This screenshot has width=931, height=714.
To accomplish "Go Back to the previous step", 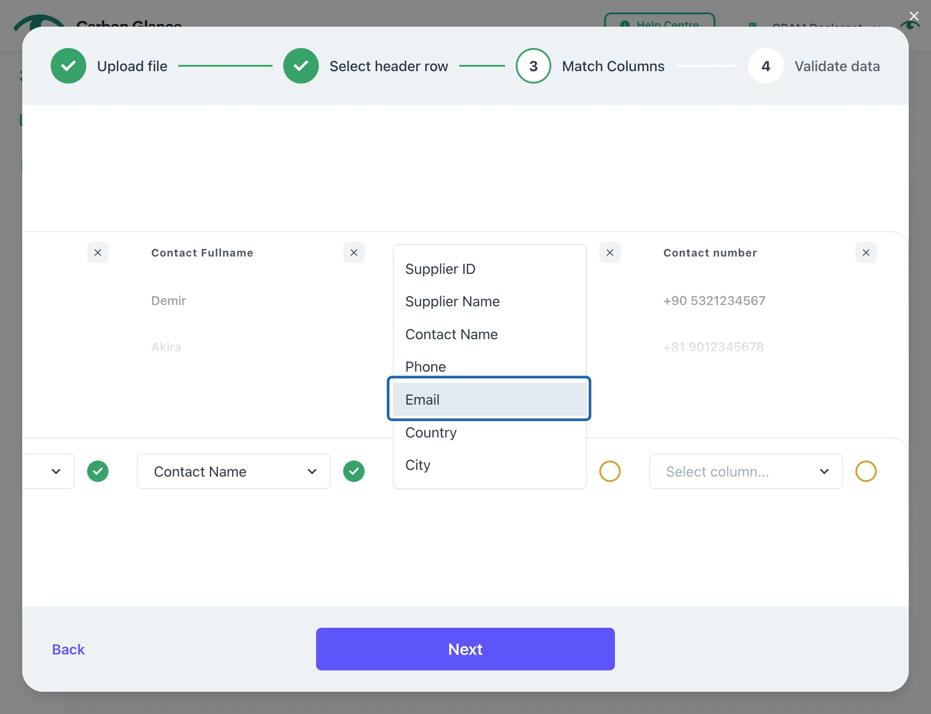I will pos(68,649).
